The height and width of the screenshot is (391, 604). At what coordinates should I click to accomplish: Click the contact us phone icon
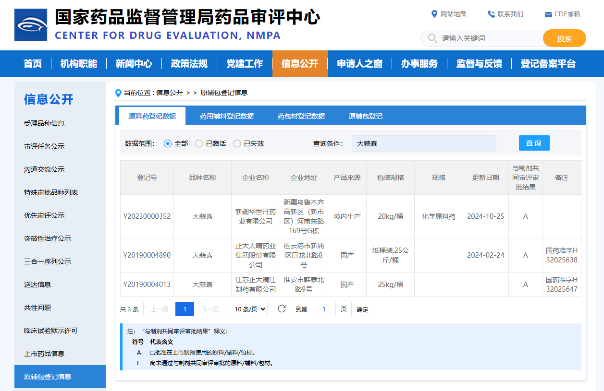491,14
